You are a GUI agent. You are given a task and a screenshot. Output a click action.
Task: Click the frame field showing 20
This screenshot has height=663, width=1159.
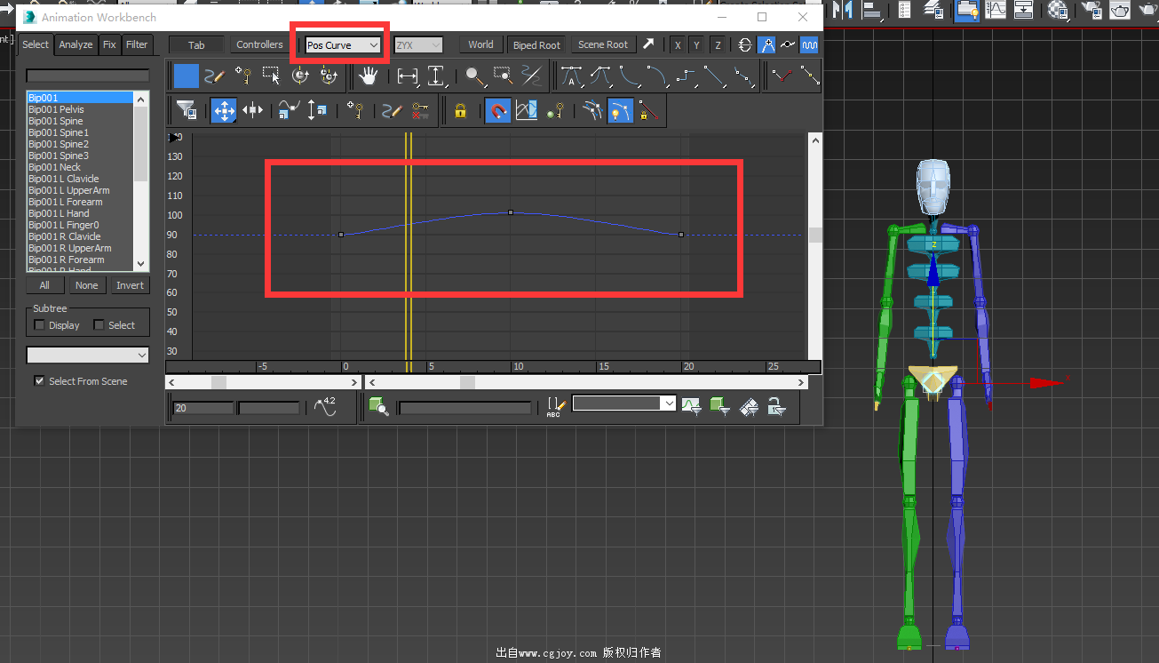click(203, 408)
